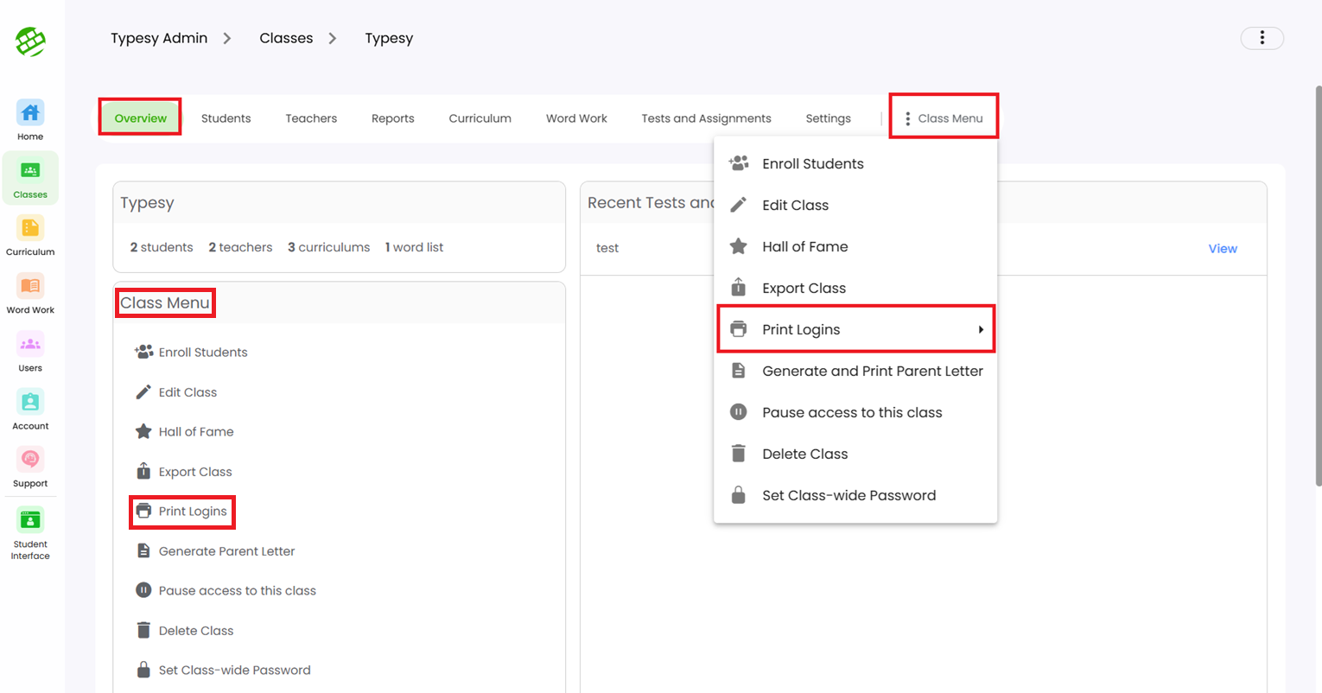The height and width of the screenshot is (693, 1322).
Task: Expand the Print Logins submenu arrow
Action: (981, 329)
